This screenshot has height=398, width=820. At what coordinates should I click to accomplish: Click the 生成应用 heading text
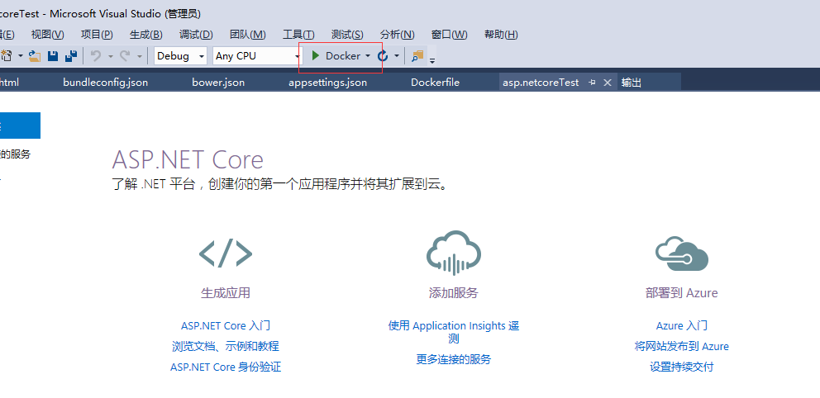pyautogui.click(x=226, y=293)
